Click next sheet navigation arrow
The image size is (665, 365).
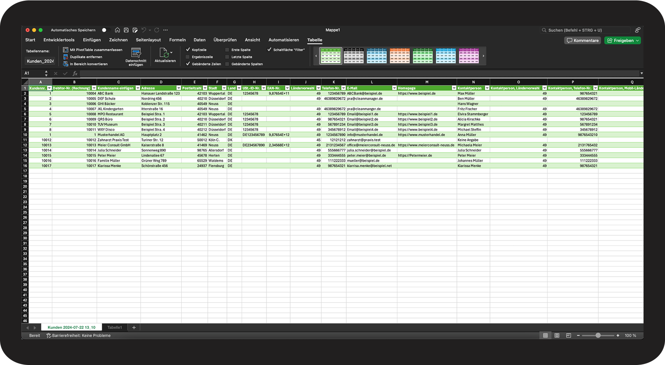coord(35,328)
